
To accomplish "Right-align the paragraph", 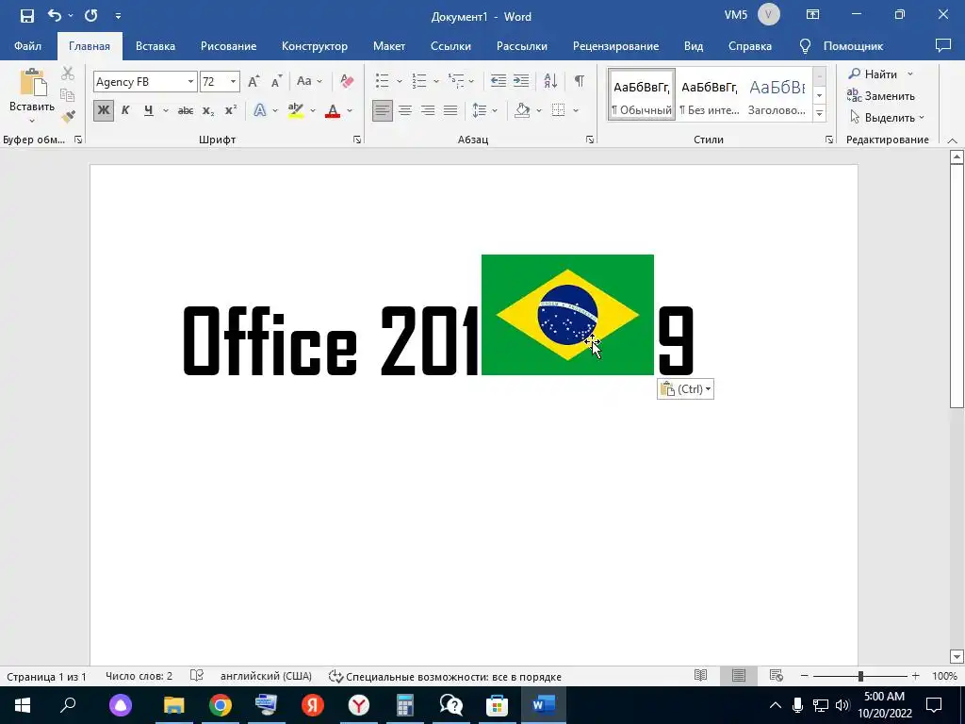I will [428, 111].
